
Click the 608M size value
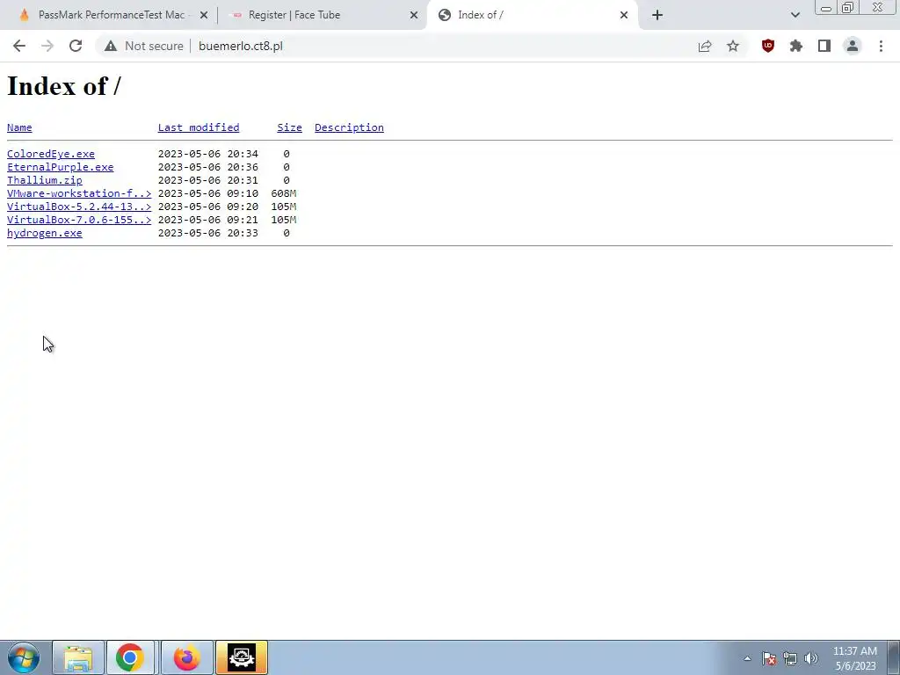click(284, 193)
